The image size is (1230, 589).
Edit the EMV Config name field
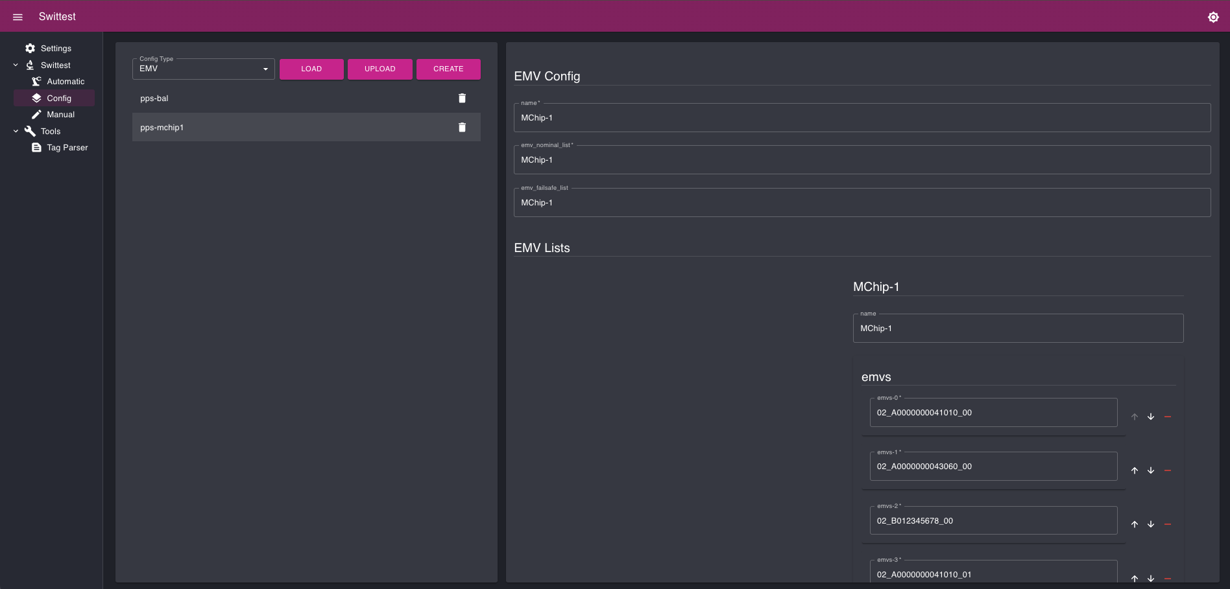[862, 118]
